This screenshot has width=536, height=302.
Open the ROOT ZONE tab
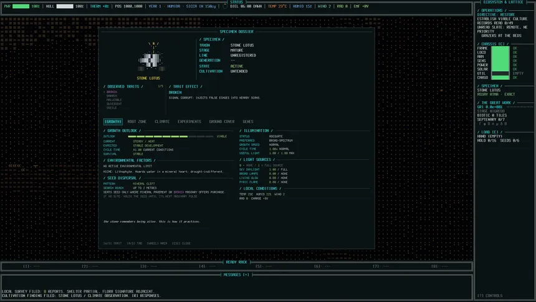pos(137,122)
